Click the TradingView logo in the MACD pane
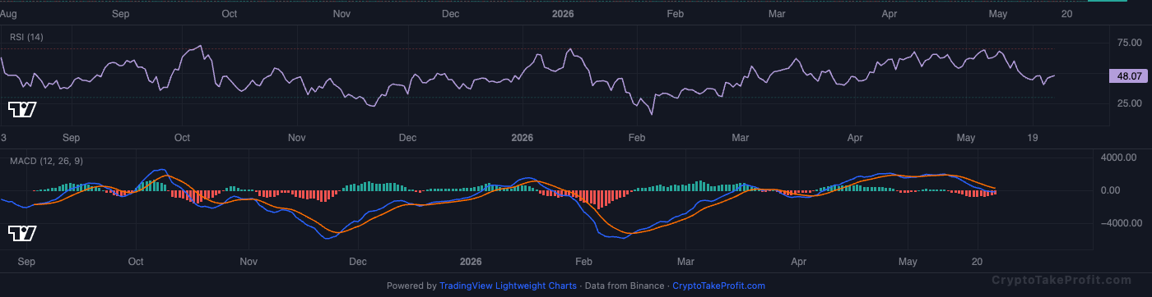The width and height of the screenshot is (1152, 297). [21, 234]
